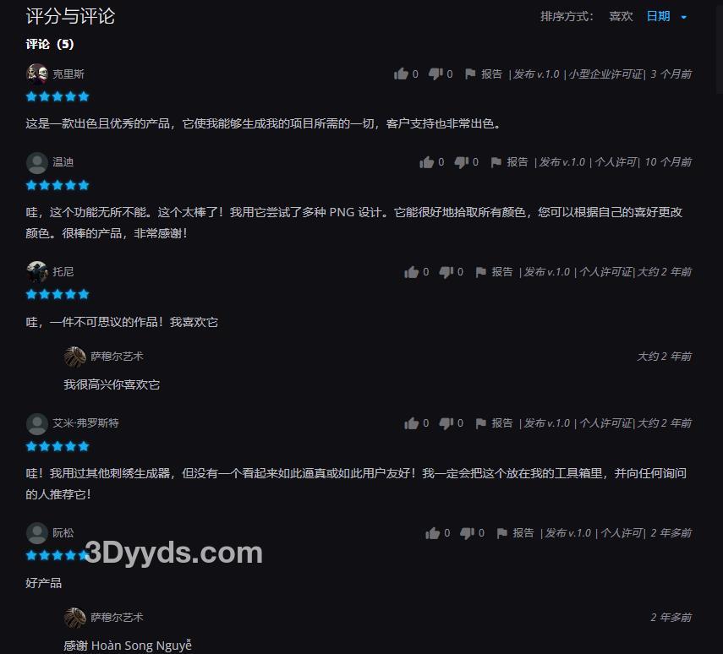The height and width of the screenshot is (654, 723).
Task: Thumbs up 艾米·弗罗斯特's review
Action: (412, 423)
